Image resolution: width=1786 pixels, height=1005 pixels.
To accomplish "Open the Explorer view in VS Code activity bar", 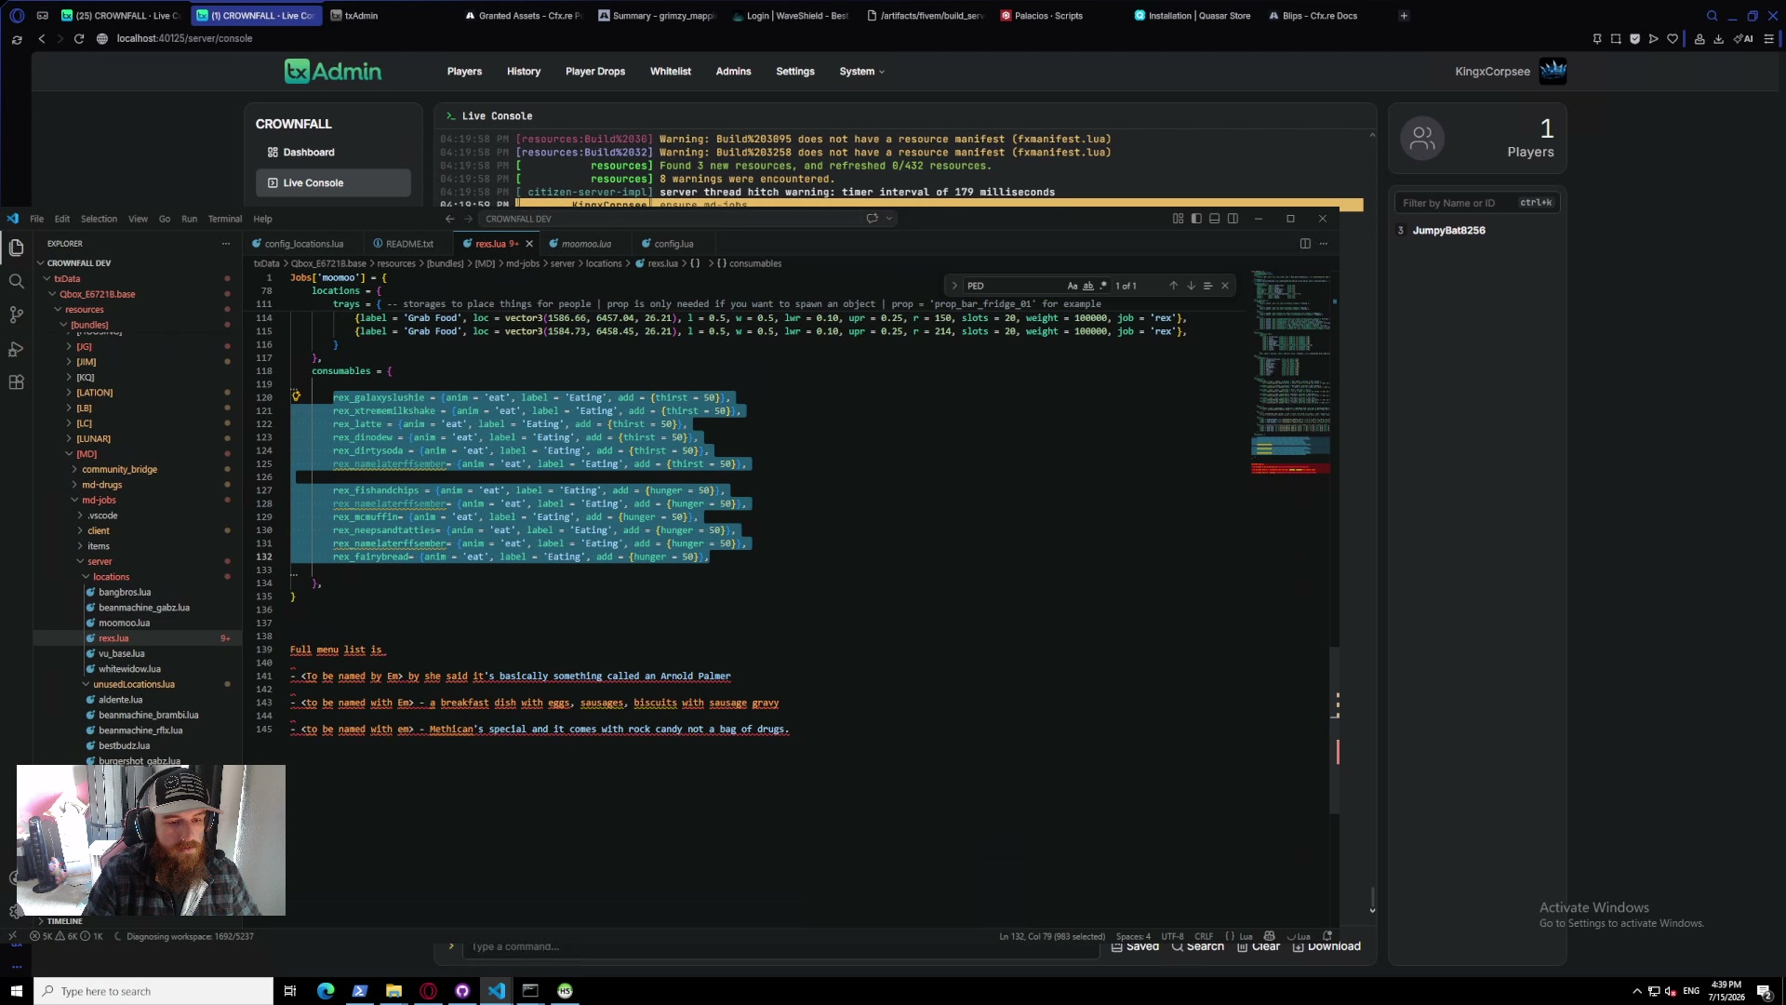I will (x=16, y=248).
